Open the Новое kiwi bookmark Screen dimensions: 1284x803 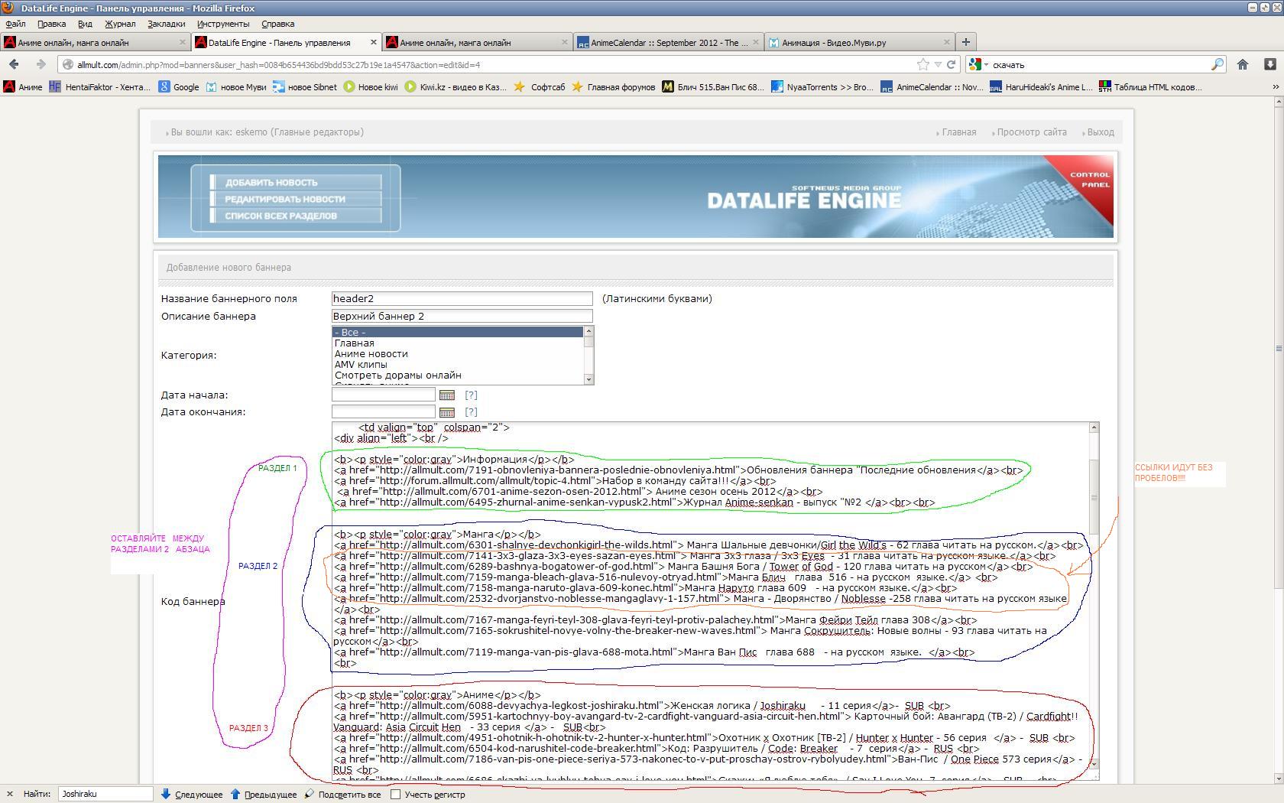pyautogui.click(x=371, y=87)
